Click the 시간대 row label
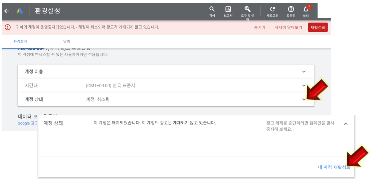The width and height of the screenshot is (374, 182). click(31, 86)
